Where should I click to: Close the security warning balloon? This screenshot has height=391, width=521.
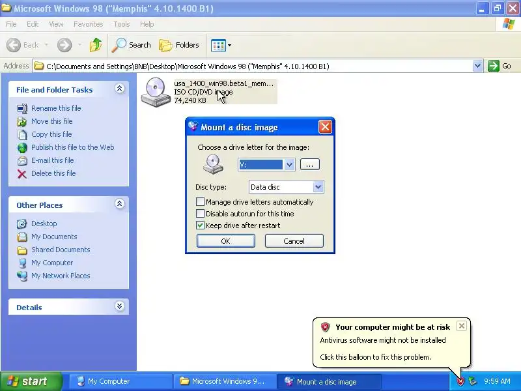click(462, 326)
